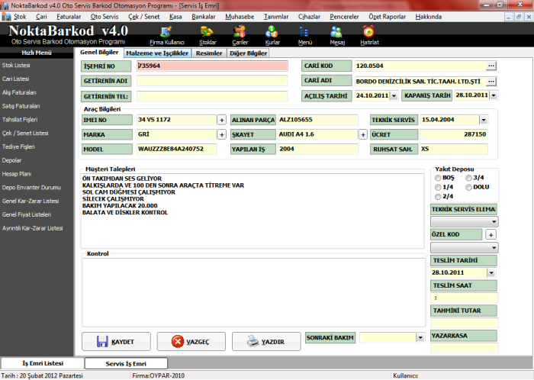Viewport: 534px width, 380px height.
Task: Click the status bar text Firma:OYPAR-2010
Action: coord(159,375)
